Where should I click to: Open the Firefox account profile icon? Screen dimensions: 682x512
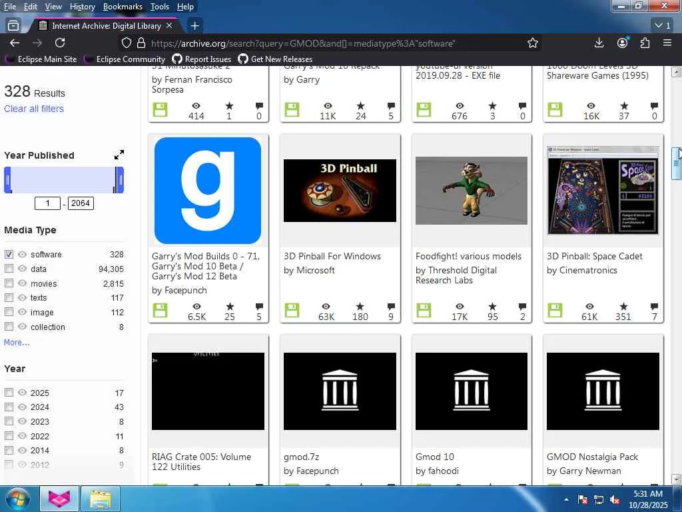(x=622, y=43)
